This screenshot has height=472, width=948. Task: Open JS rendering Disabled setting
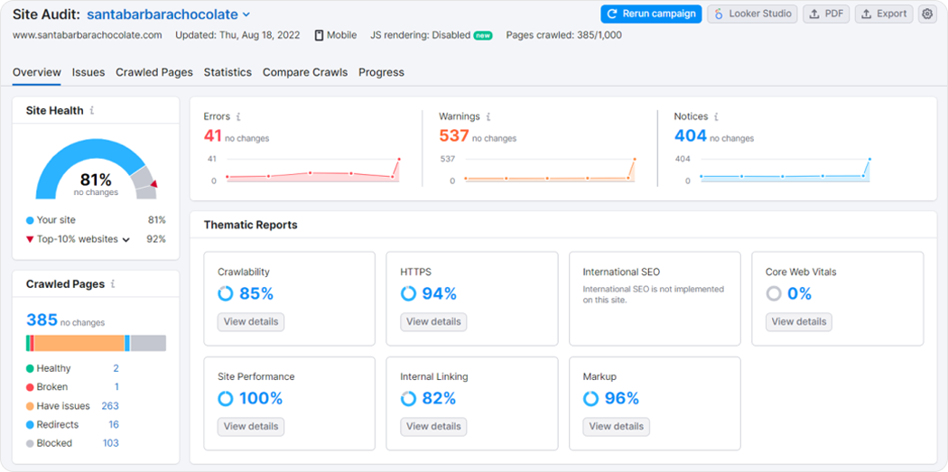coord(420,35)
